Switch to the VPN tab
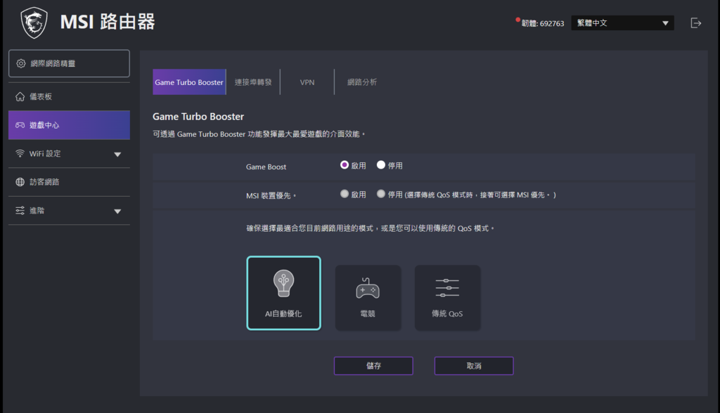The width and height of the screenshot is (720, 413). [307, 82]
